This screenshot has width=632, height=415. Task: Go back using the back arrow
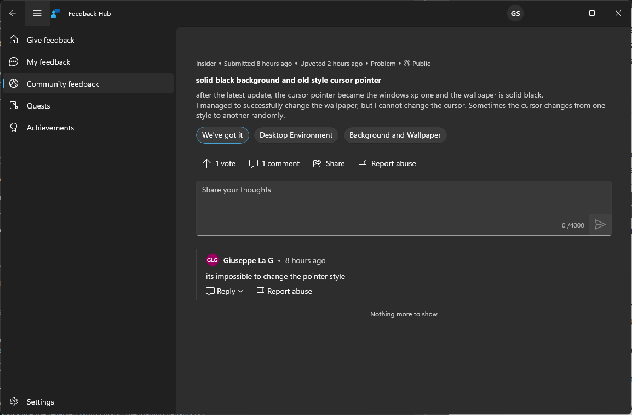click(x=13, y=13)
